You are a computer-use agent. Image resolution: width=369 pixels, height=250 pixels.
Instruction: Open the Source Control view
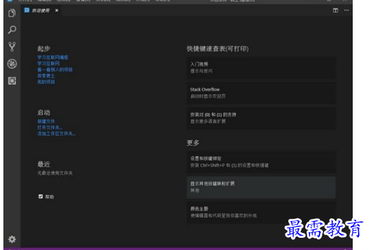click(12, 47)
